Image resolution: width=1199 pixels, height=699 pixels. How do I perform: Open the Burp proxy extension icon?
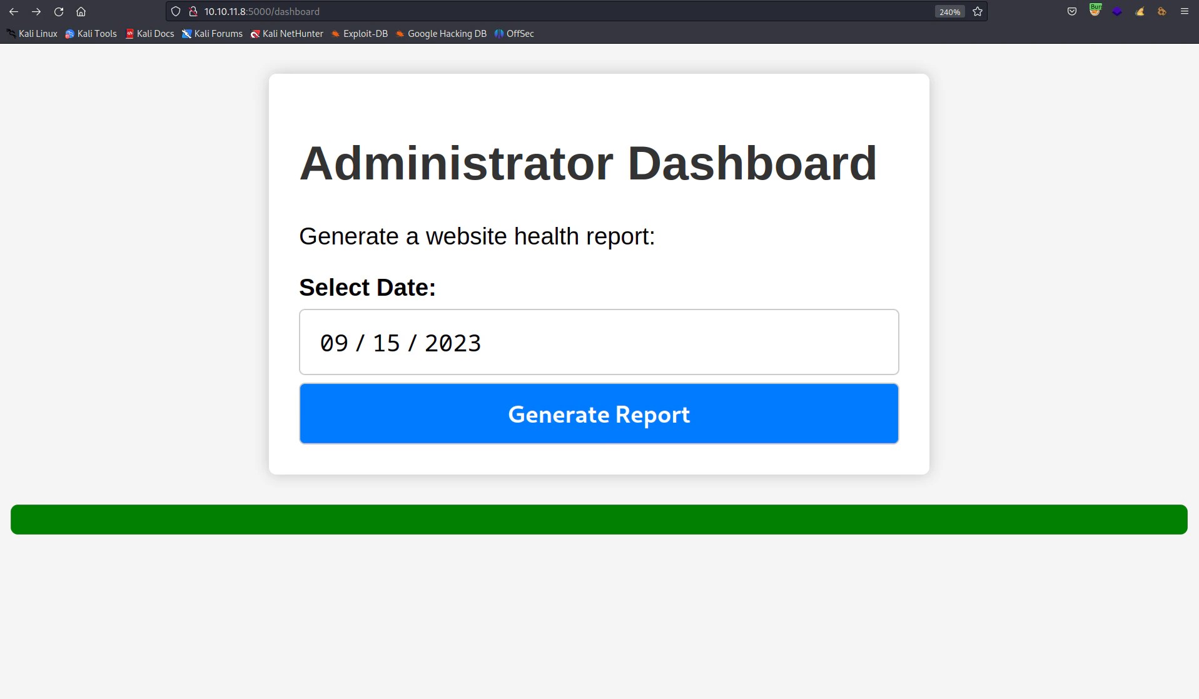pyautogui.click(x=1095, y=11)
